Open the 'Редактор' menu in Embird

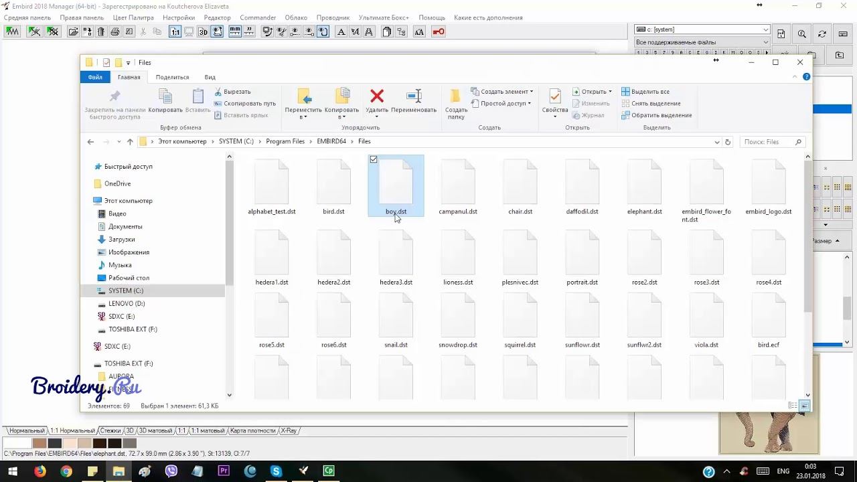click(217, 17)
